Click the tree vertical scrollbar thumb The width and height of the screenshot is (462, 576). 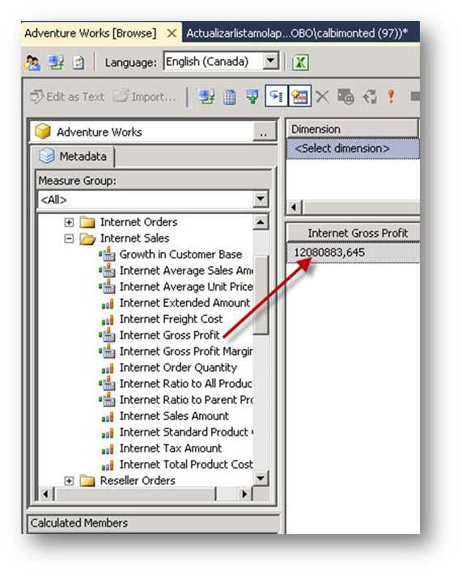[261, 296]
